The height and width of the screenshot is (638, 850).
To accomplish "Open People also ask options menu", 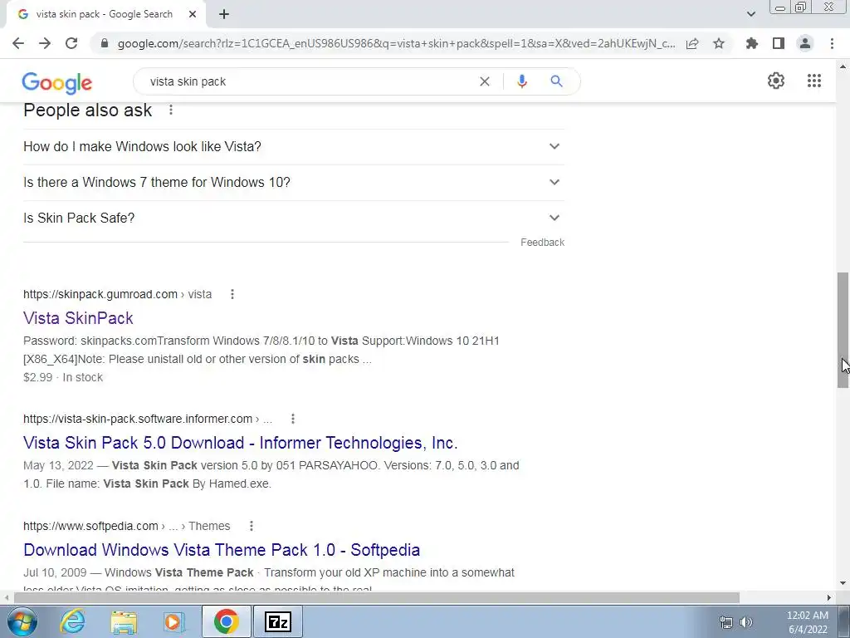I will [171, 110].
